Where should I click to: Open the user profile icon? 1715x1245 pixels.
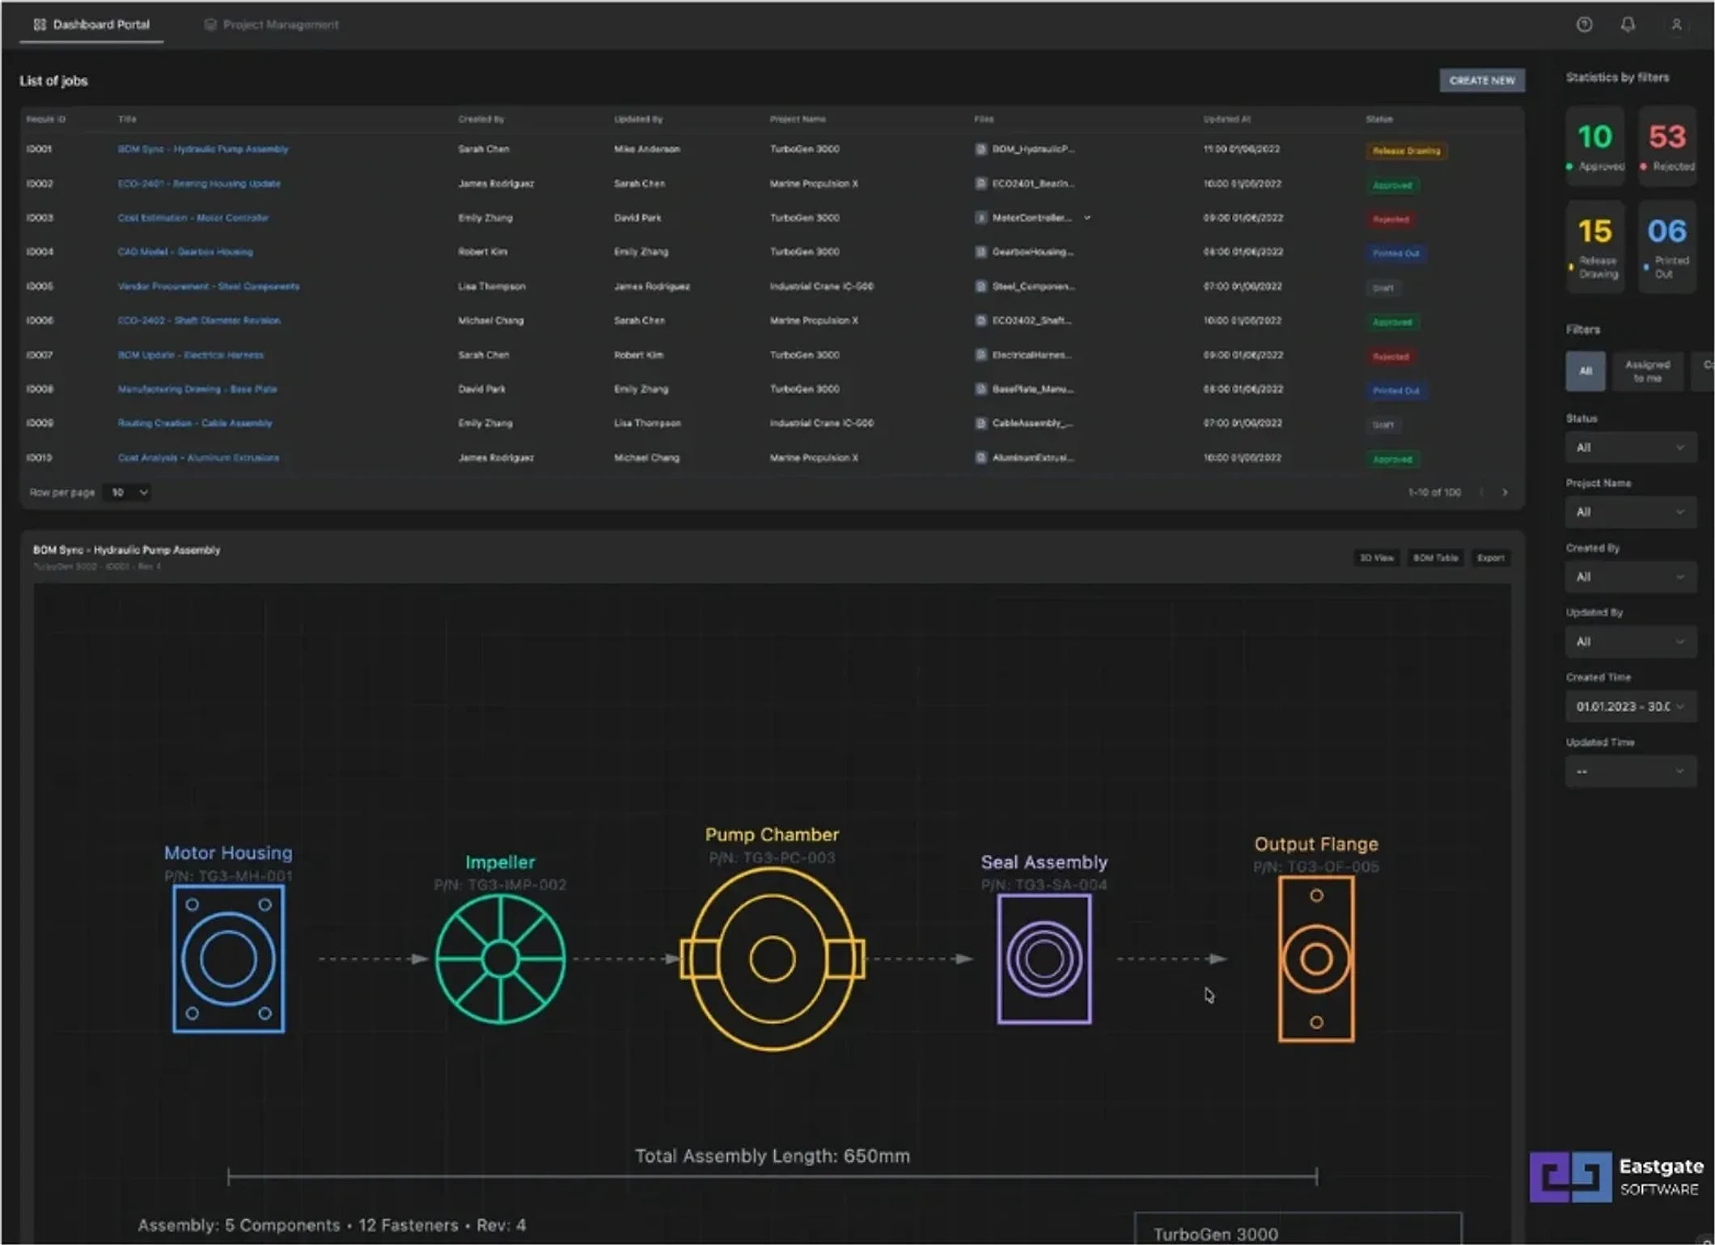point(1676,24)
